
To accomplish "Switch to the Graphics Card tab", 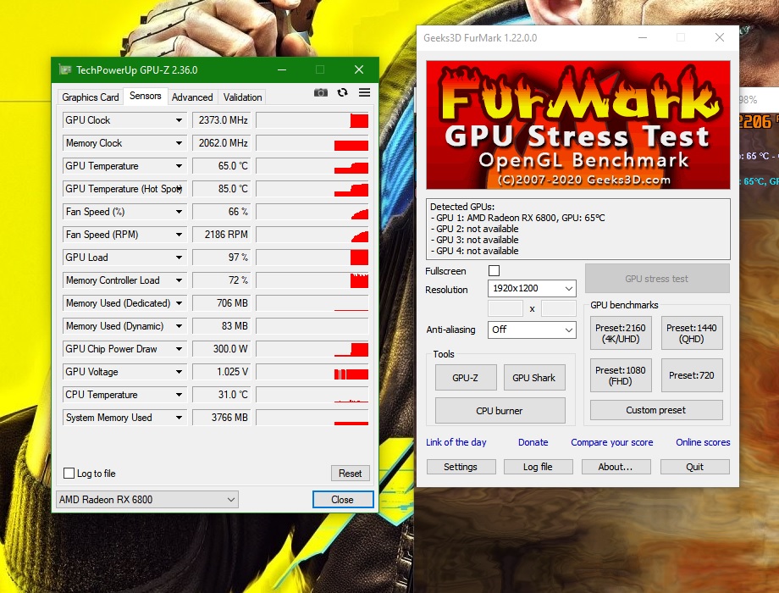I will [89, 97].
